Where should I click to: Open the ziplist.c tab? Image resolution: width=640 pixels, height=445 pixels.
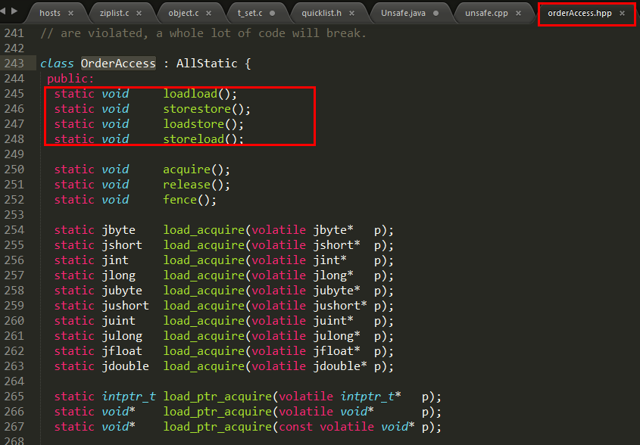click(x=114, y=13)
